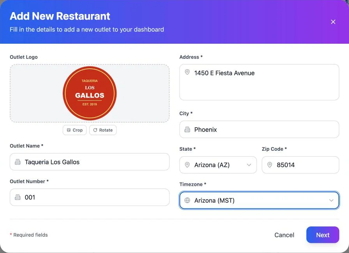Click the Timezone label
The height and width of the screenshot is (253, 349).
[x=193, y=184]
